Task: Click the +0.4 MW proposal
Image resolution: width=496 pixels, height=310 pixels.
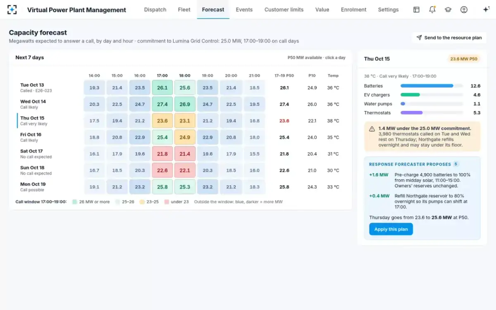Action: (422, 201)
